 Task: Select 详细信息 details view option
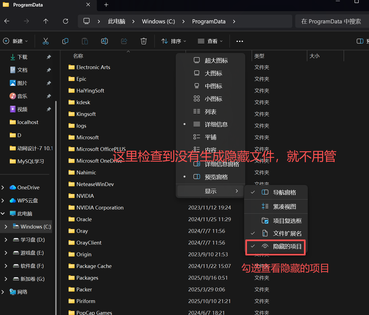211,124
